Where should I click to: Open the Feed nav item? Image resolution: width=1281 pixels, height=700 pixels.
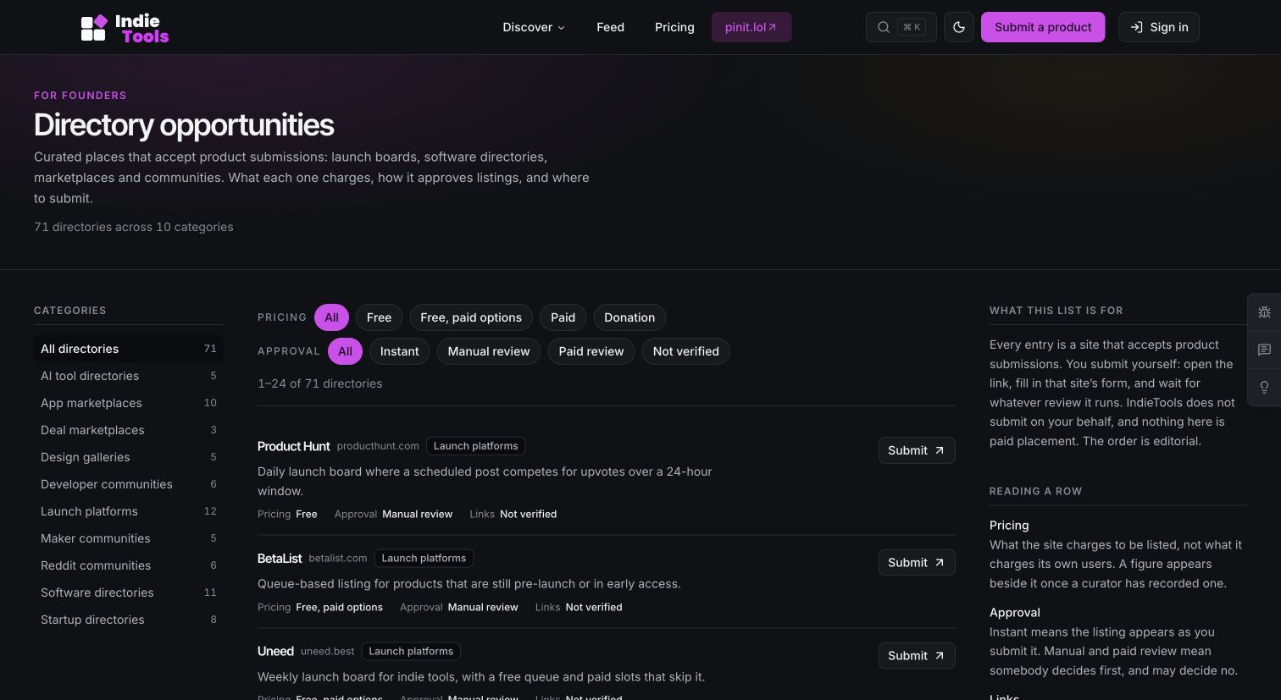pos(610,27)
